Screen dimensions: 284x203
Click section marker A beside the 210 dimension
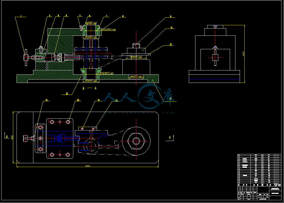coord(7,136)
